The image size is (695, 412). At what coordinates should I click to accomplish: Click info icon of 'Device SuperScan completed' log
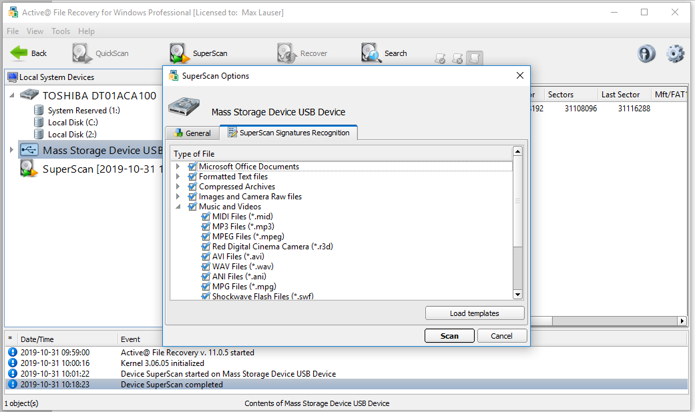tap(13, 384)
